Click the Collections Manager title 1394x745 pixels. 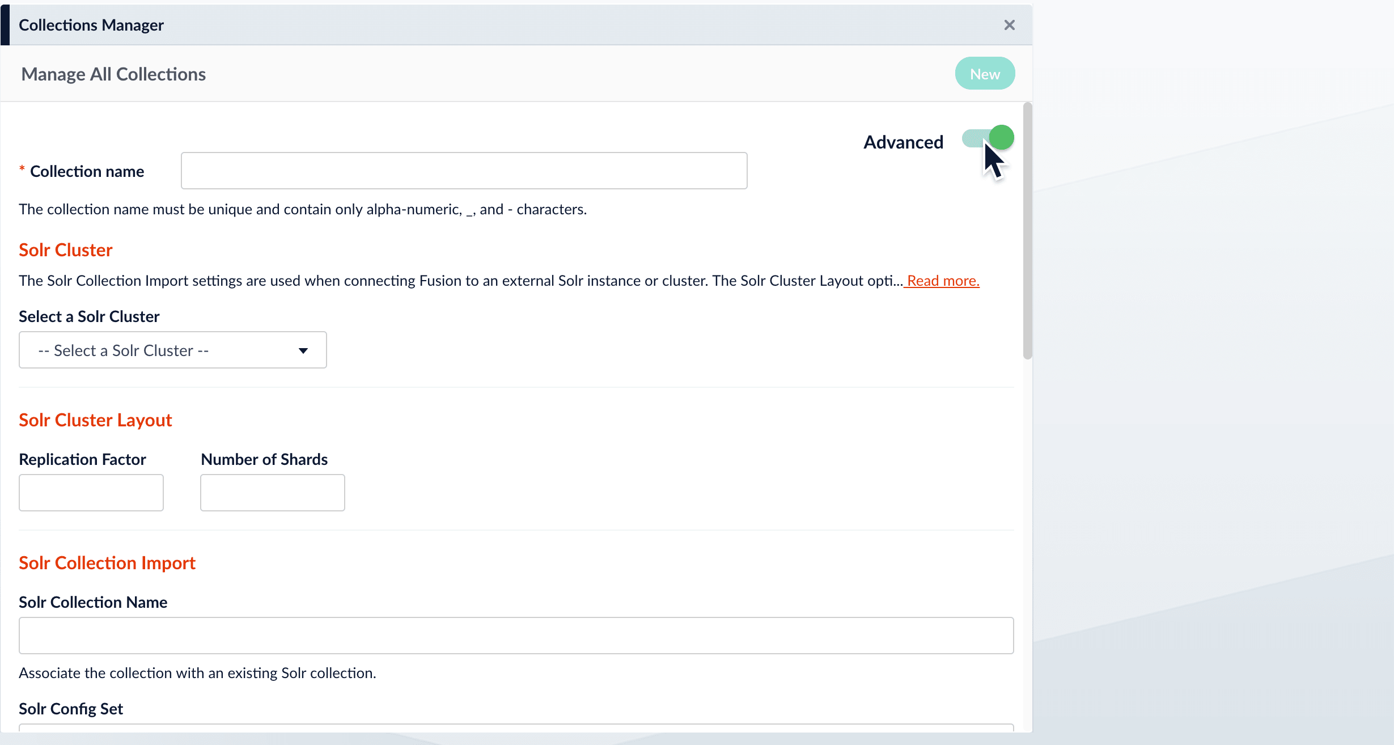tap(91, 25)
